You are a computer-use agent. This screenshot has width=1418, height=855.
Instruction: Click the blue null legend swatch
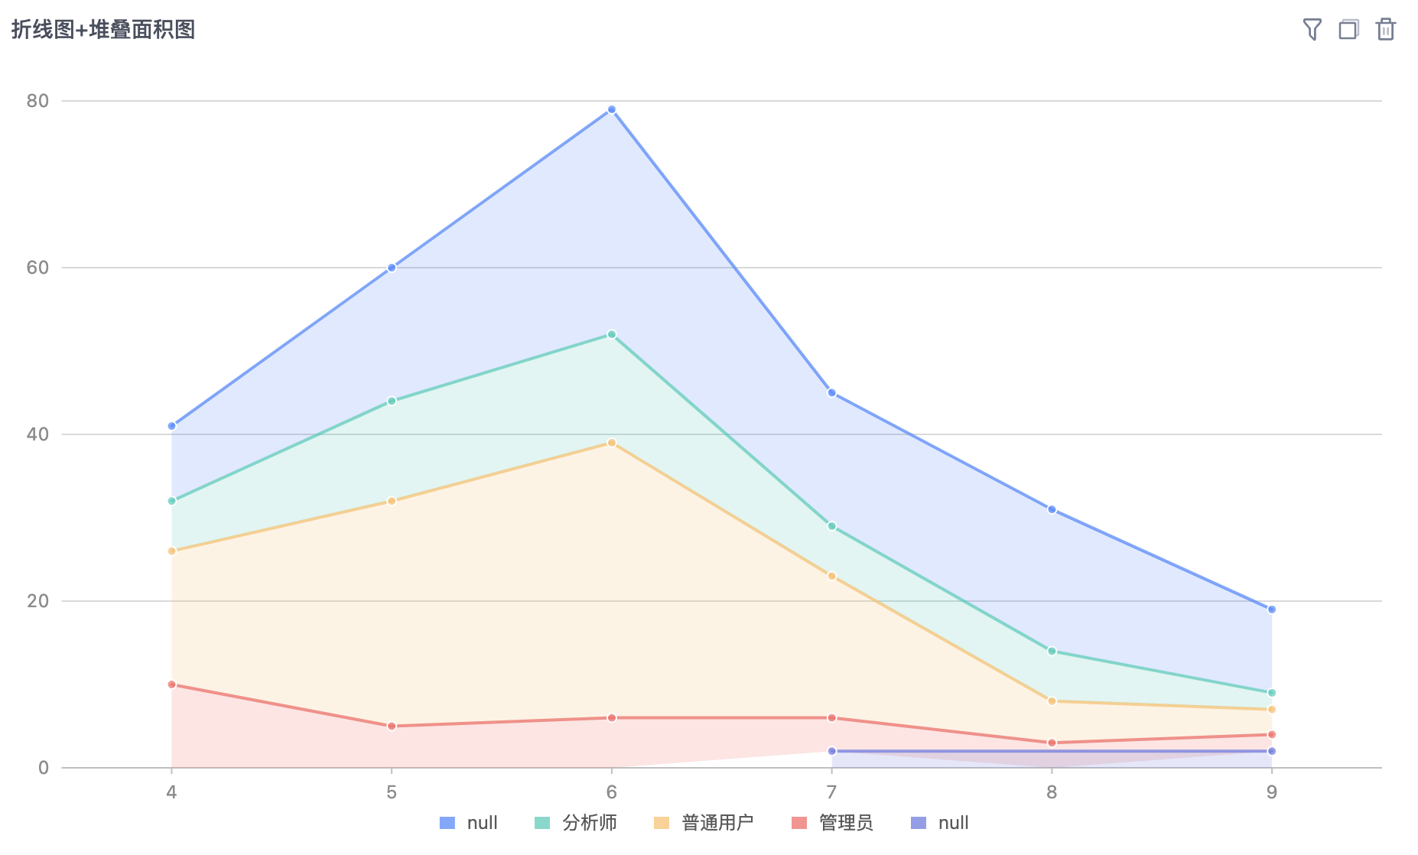[447, 823]
